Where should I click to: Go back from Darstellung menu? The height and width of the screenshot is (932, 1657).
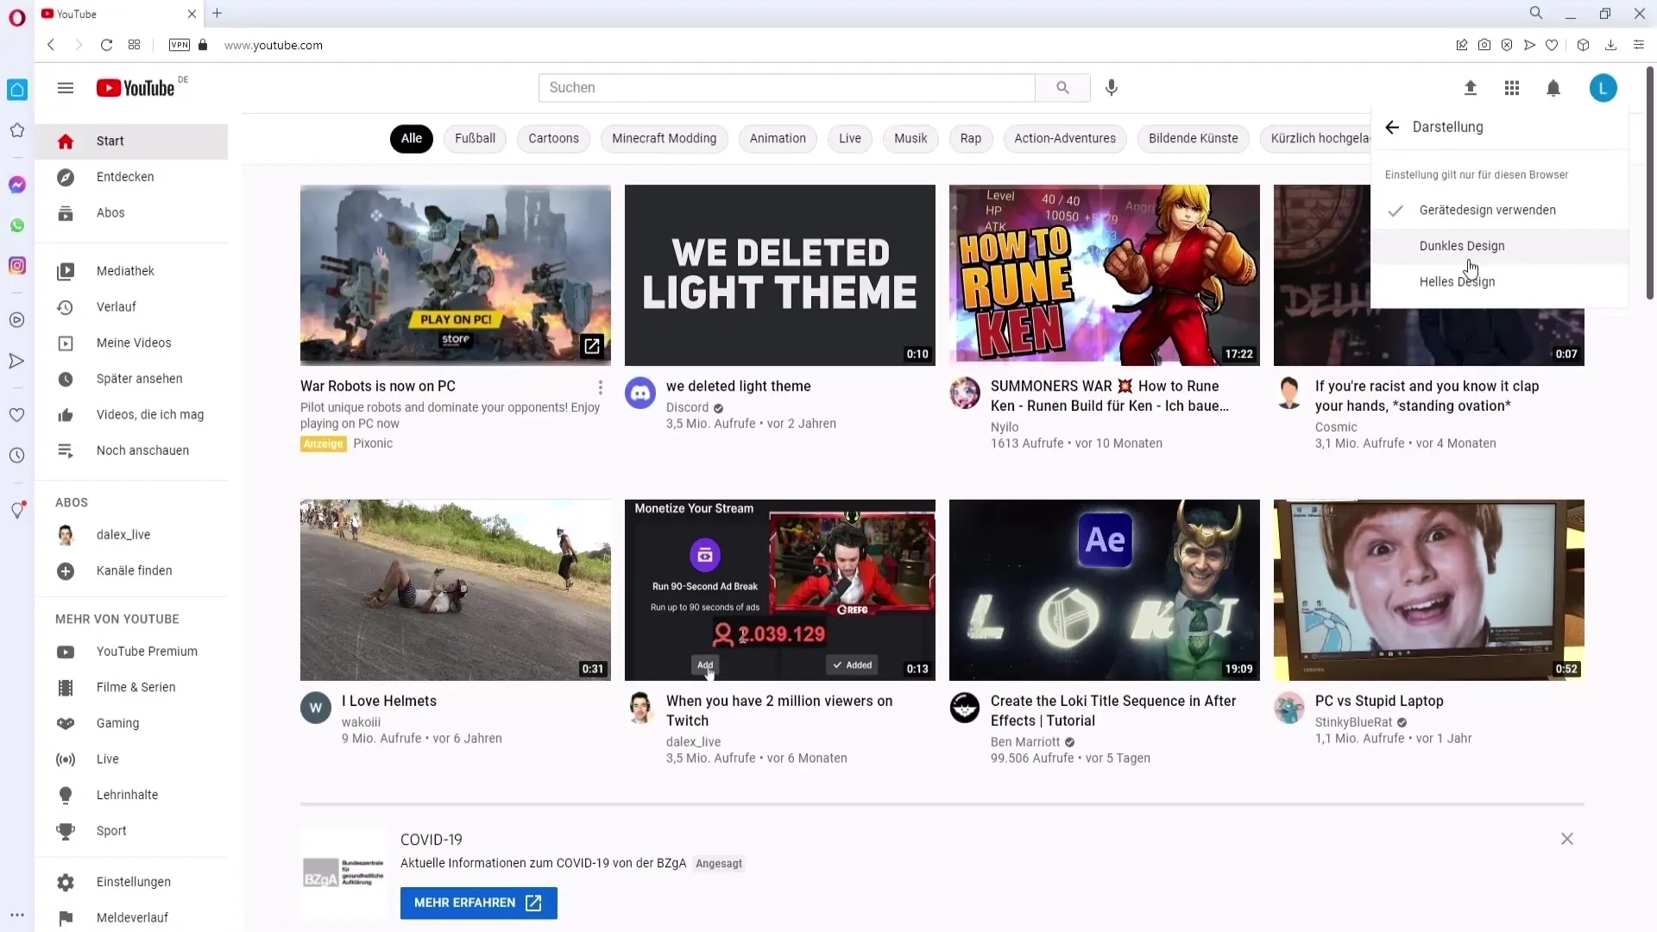[x=1392, y=127]
